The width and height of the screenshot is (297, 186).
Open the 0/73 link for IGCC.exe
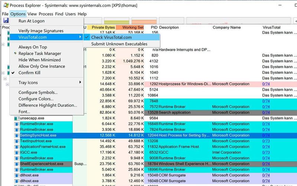coord(266,153)
